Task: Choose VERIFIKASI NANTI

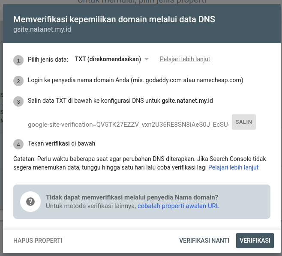Action: tap(204, 241)
